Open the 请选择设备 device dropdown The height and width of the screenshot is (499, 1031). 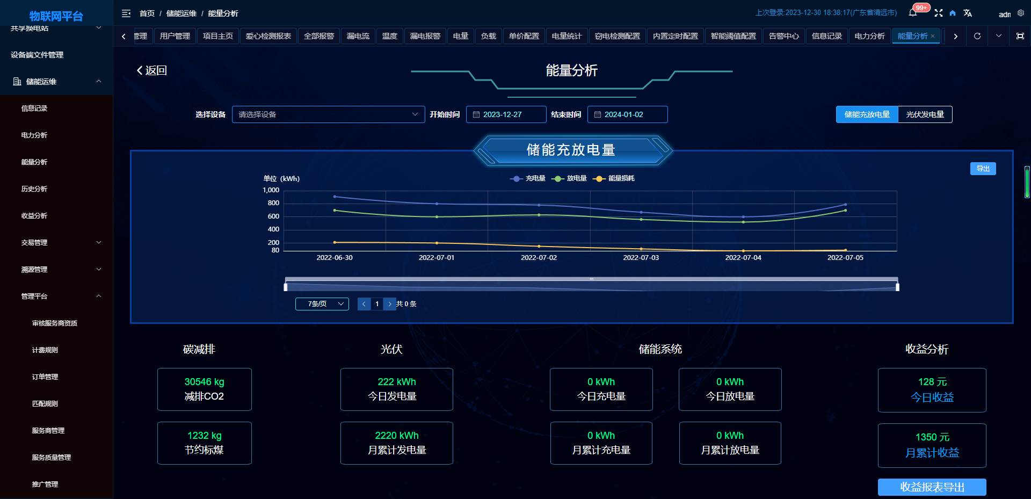[328, 114]
